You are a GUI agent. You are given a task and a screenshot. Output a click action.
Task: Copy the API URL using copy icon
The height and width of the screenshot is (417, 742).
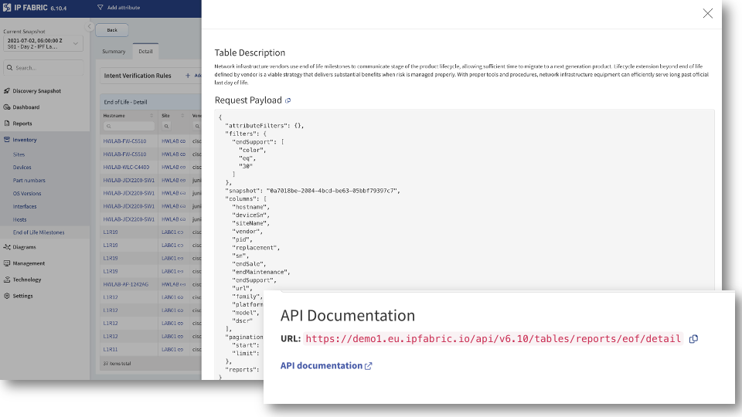[x=693, y=339]
